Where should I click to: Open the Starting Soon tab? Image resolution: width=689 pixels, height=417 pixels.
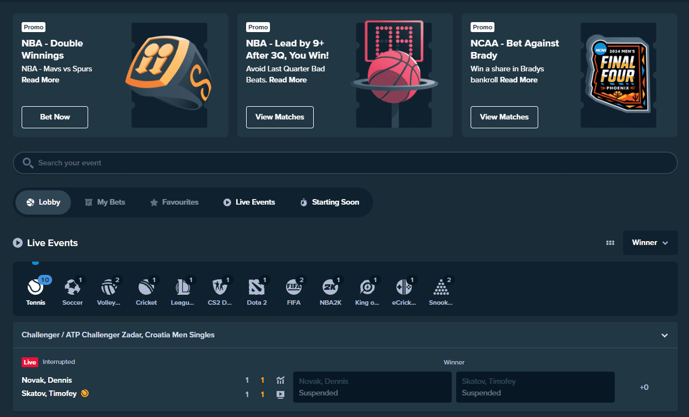coord(329,202)
